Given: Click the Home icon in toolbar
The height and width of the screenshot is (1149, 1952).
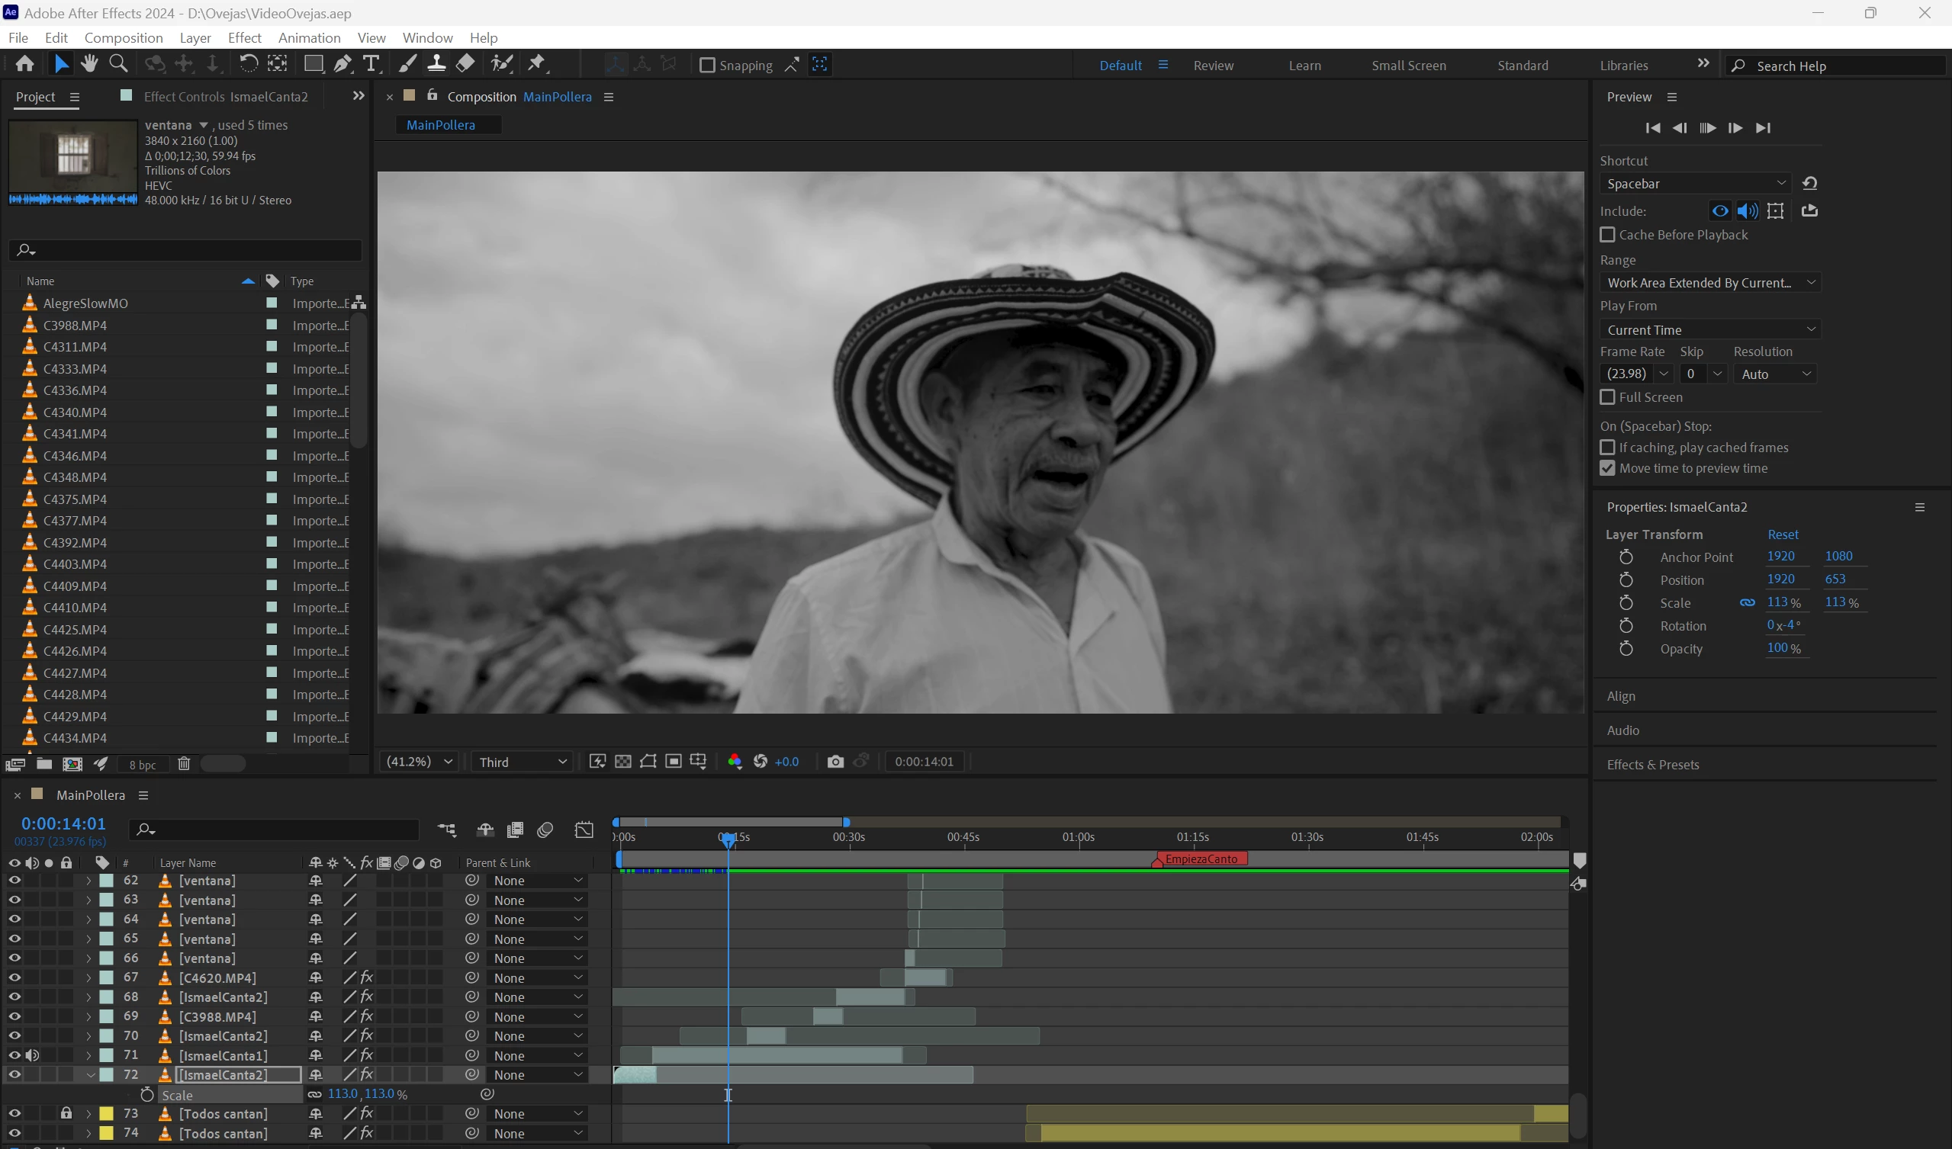Looking at the screenshot, I should [24, 64].
